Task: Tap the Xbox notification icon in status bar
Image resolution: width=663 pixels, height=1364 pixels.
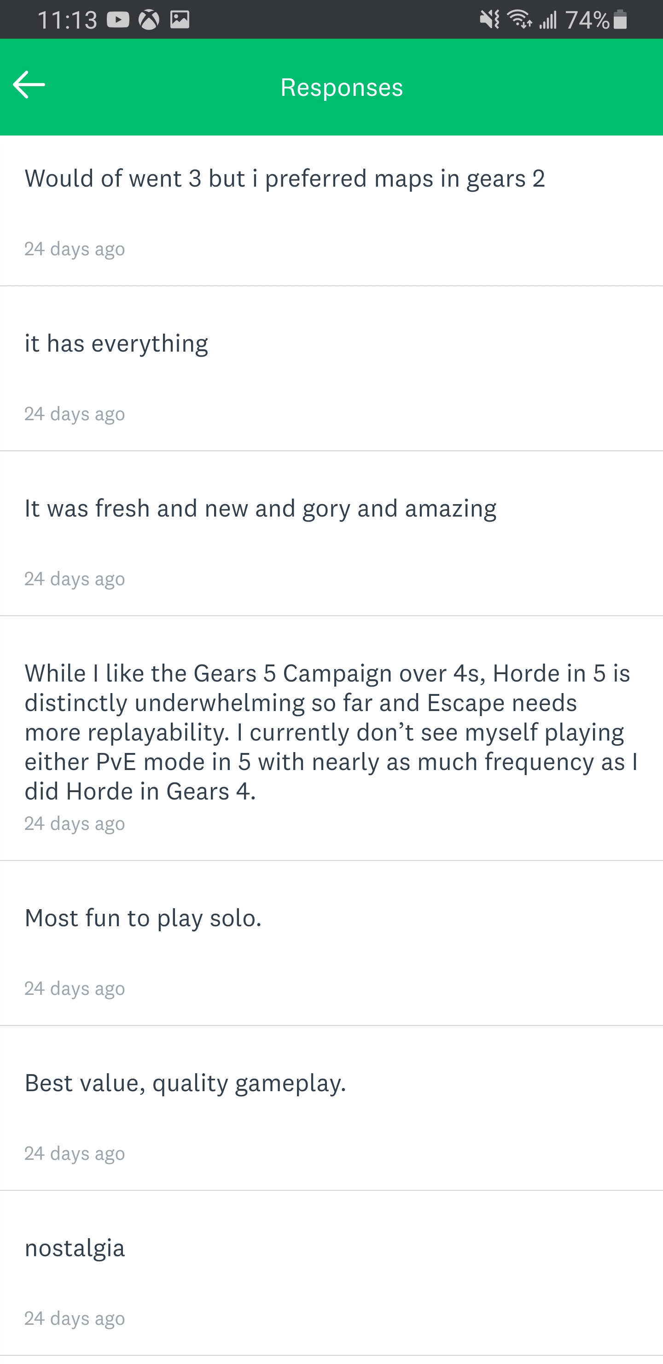Action: click(149, 20)
